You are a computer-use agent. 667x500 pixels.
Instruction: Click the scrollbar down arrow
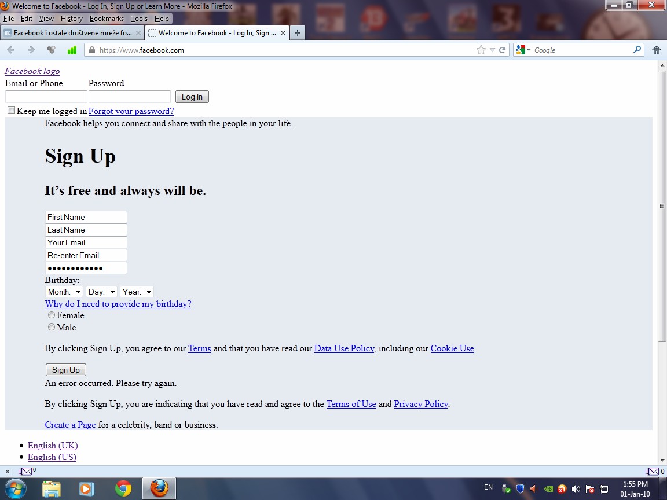coord(662,461)
